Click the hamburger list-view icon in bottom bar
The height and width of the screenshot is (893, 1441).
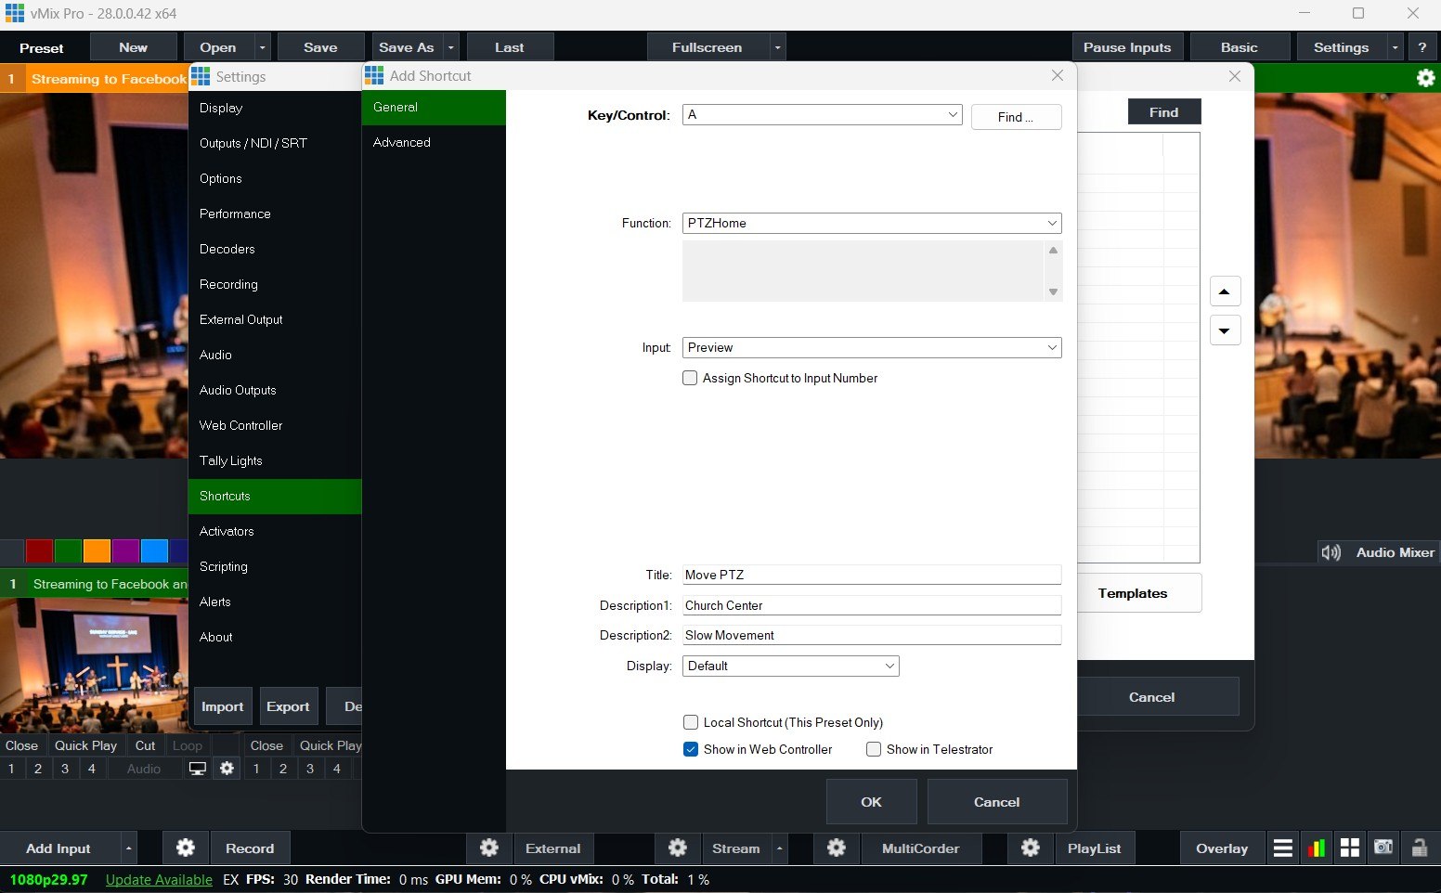[x=1283, y=848]
